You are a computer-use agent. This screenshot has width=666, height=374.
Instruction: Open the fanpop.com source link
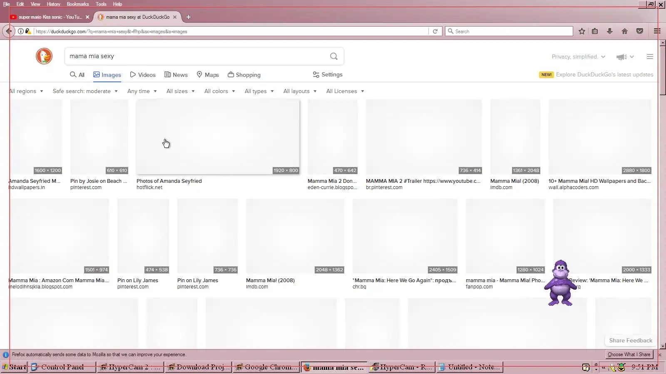pyautogui.click(x=479, y=287)
